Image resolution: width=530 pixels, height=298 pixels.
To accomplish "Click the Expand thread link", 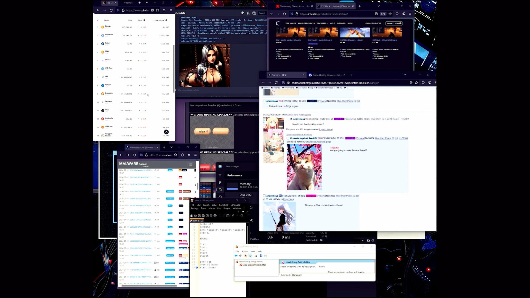I will (x=326, y=129).
